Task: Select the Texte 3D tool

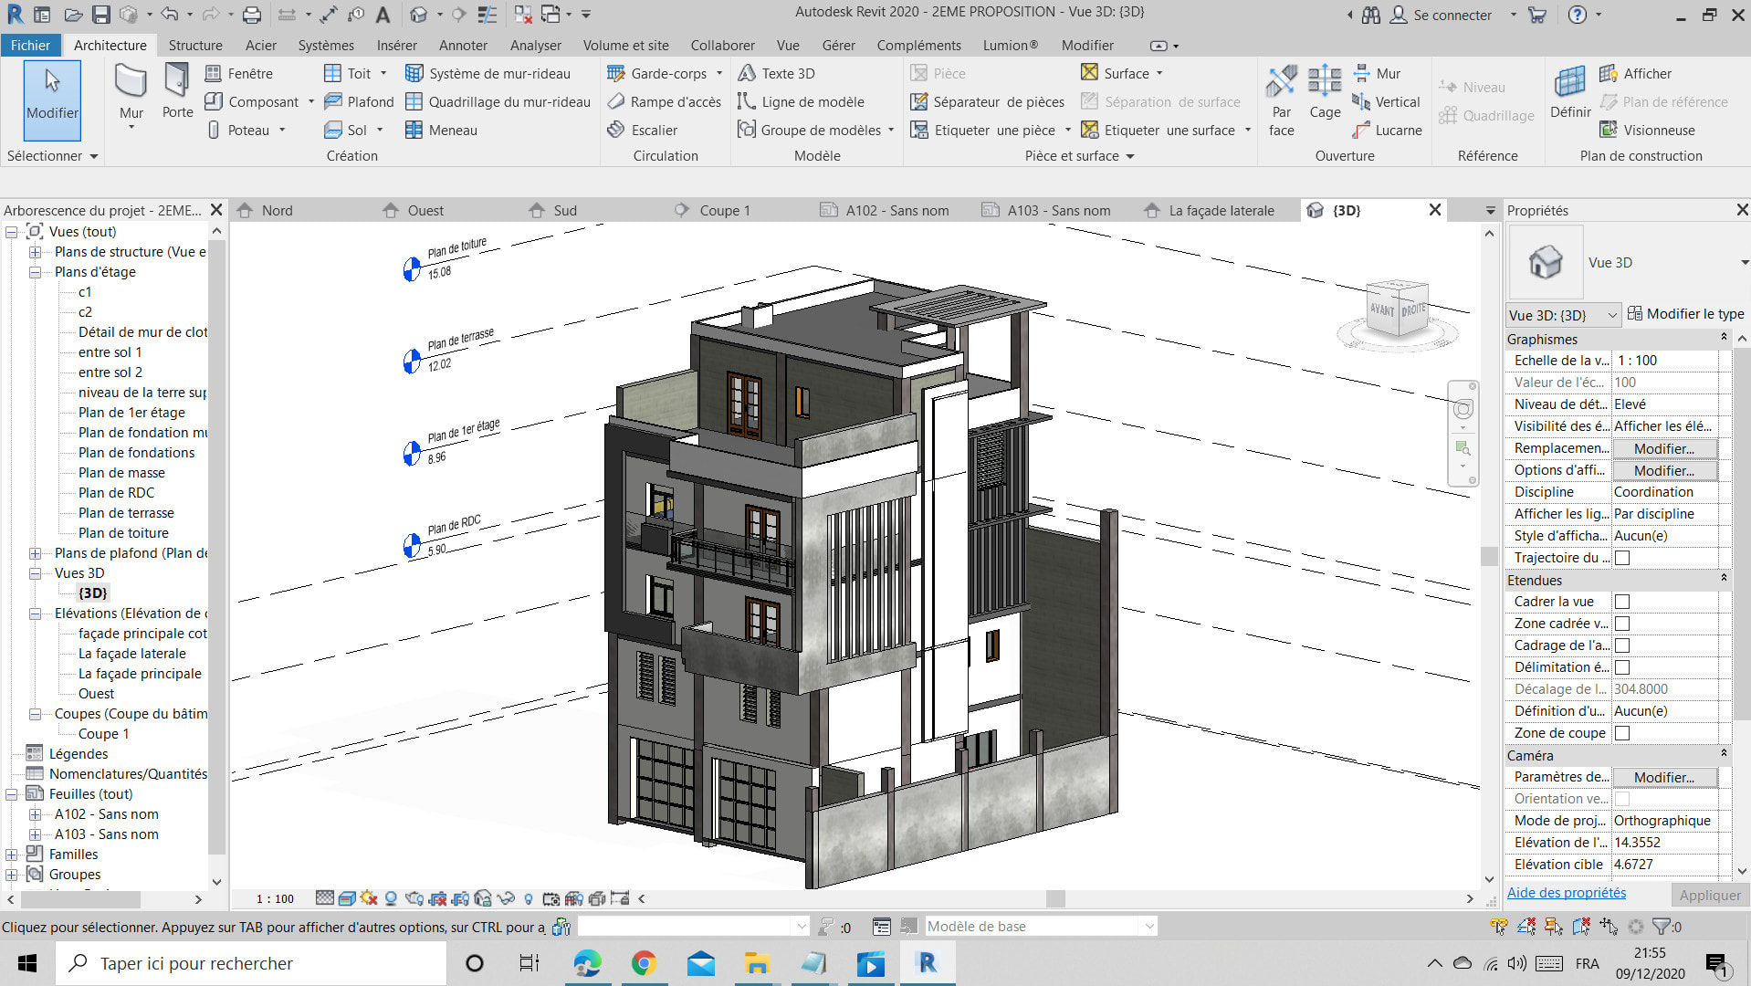Action: (x=786, y=73)
